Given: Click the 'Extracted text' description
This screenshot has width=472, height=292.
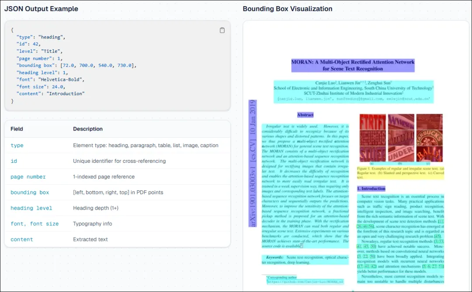Looking at the screenshot, I should coord(90,239).
